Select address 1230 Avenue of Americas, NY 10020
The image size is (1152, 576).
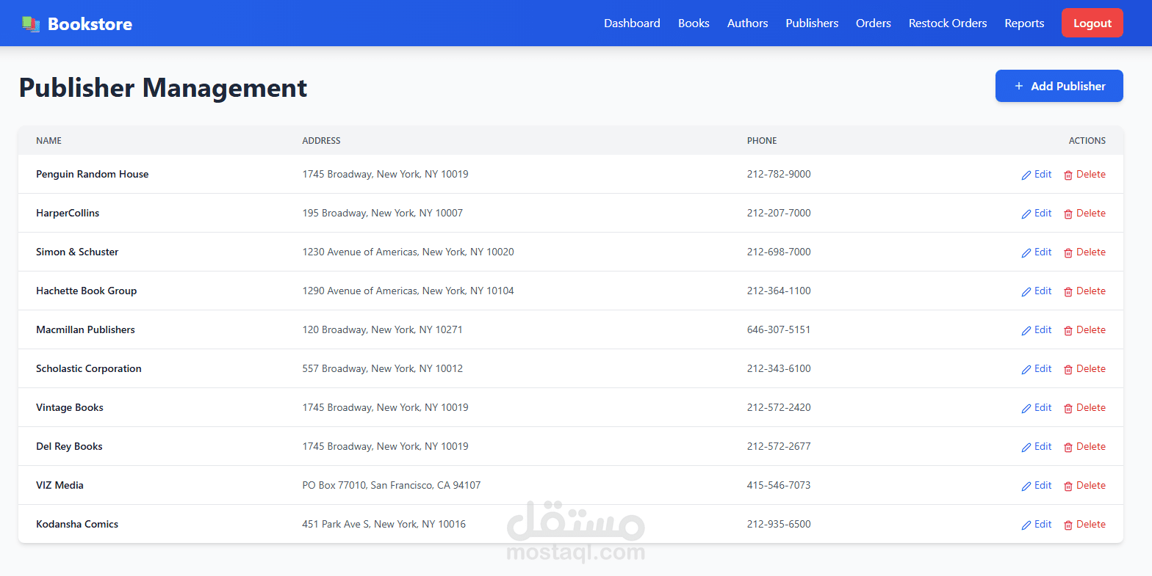(x=408, y=252)
